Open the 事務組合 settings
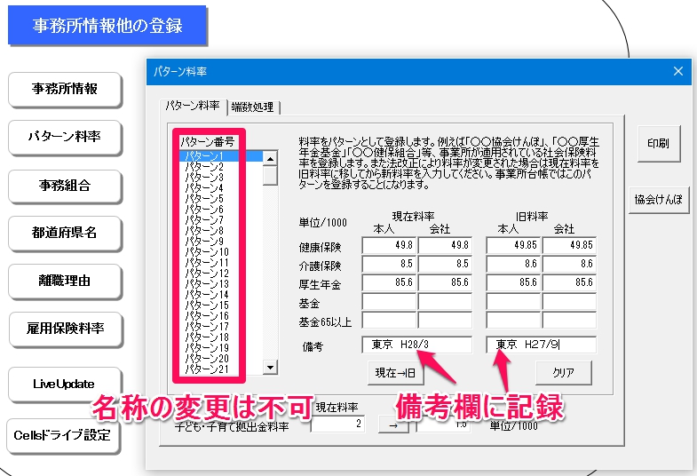The height and width of the screenshot is (476, 697). [65, 186]
